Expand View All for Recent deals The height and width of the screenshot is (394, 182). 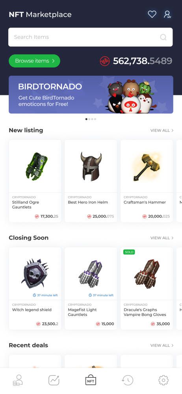(162, 345)
